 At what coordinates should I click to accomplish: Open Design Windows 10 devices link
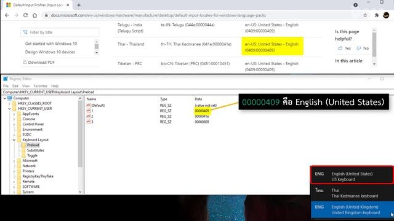pos(50,52)
